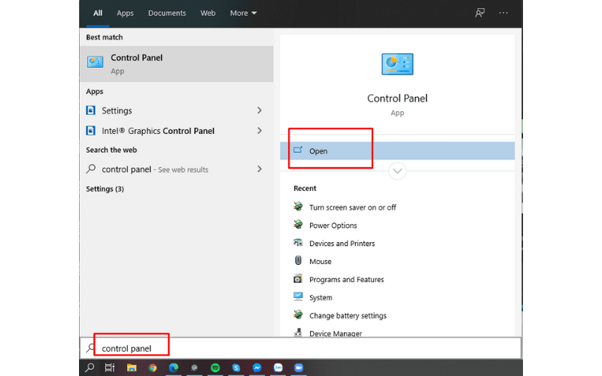Click Open to launch Control Panel

(x=318, y=151)
